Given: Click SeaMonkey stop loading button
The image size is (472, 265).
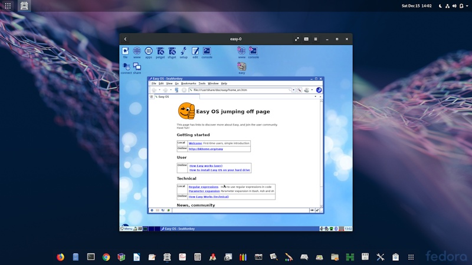Looking at the screenshot, I should [x=183, y=90].
